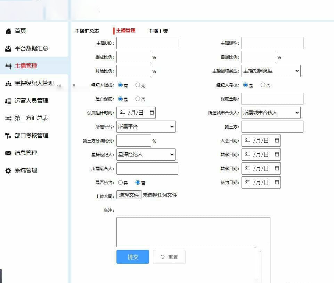Viewport: 334px width, 283px height.
Task: Open calendar picker for 保底起计时间
Action: [152, 113]
